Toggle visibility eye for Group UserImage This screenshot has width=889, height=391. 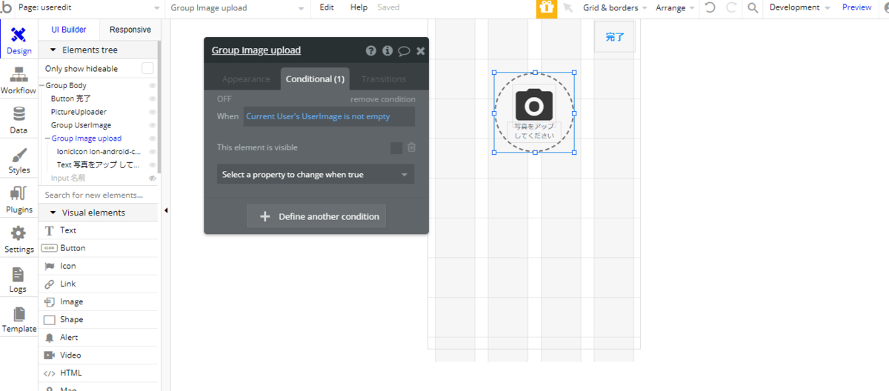click(153, 126)
